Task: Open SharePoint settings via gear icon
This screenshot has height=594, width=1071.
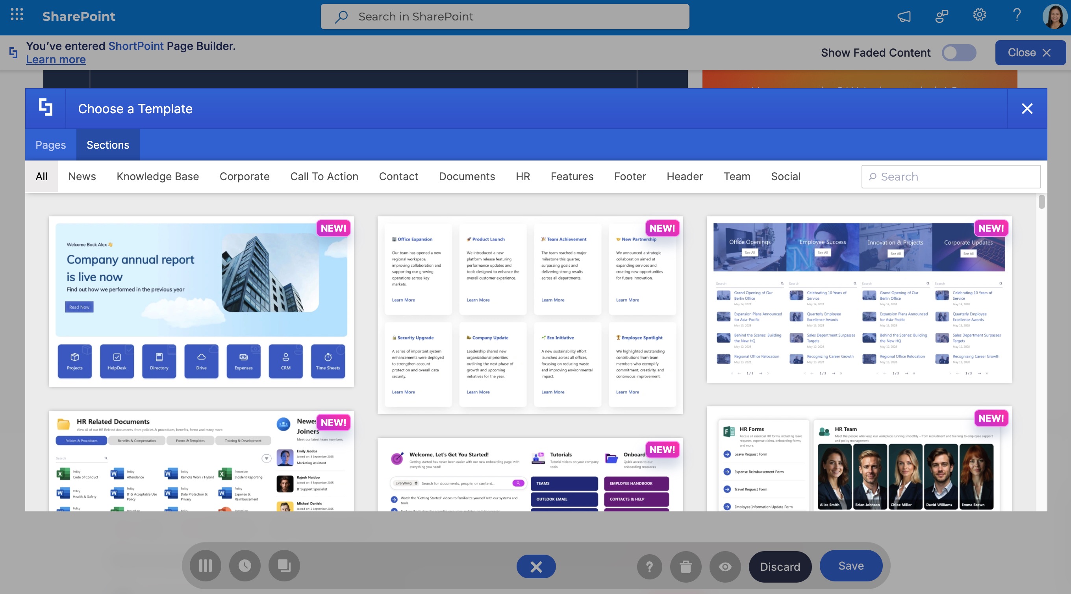Action: [x=980, y=15]
